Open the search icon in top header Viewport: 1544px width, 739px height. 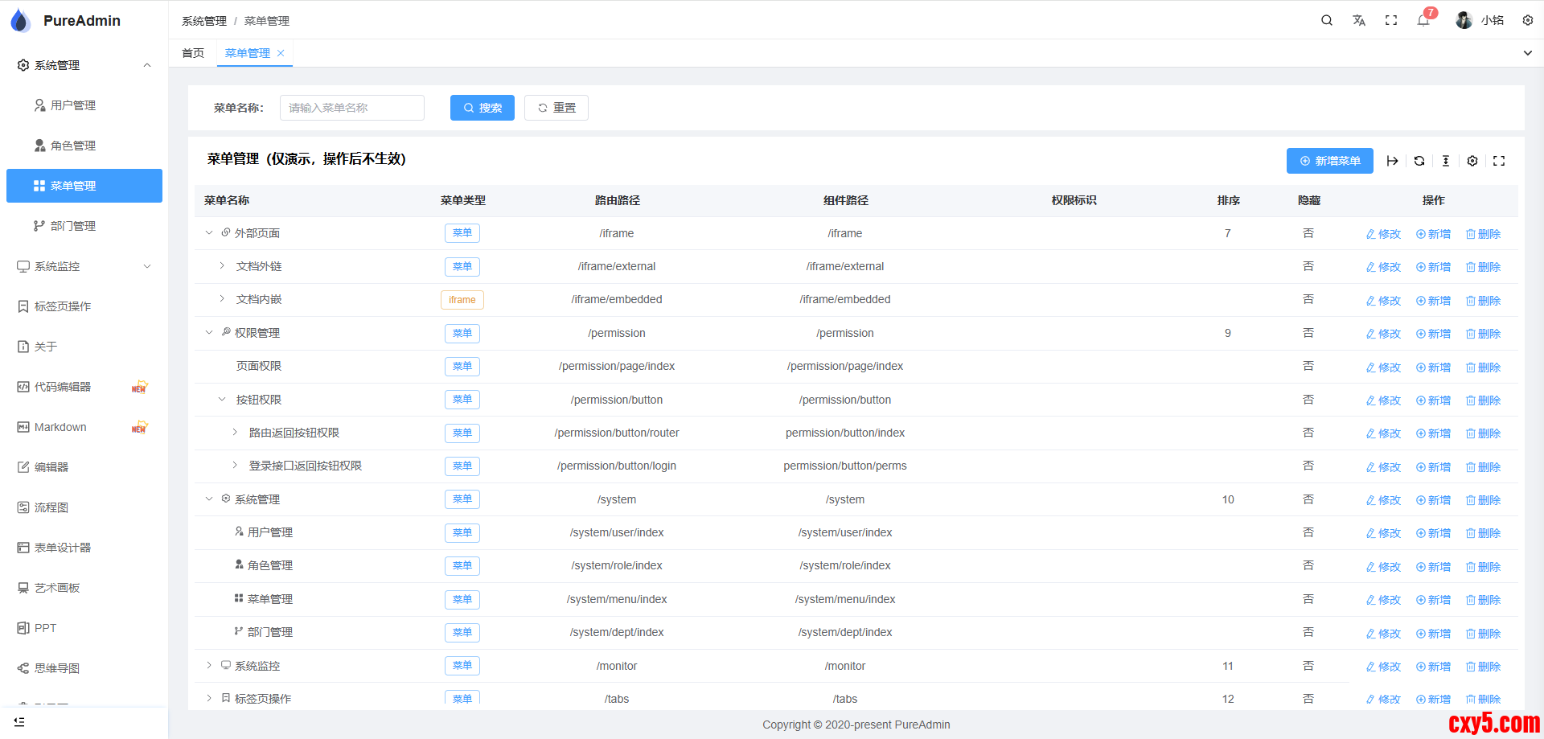[x=1326, y=20]
